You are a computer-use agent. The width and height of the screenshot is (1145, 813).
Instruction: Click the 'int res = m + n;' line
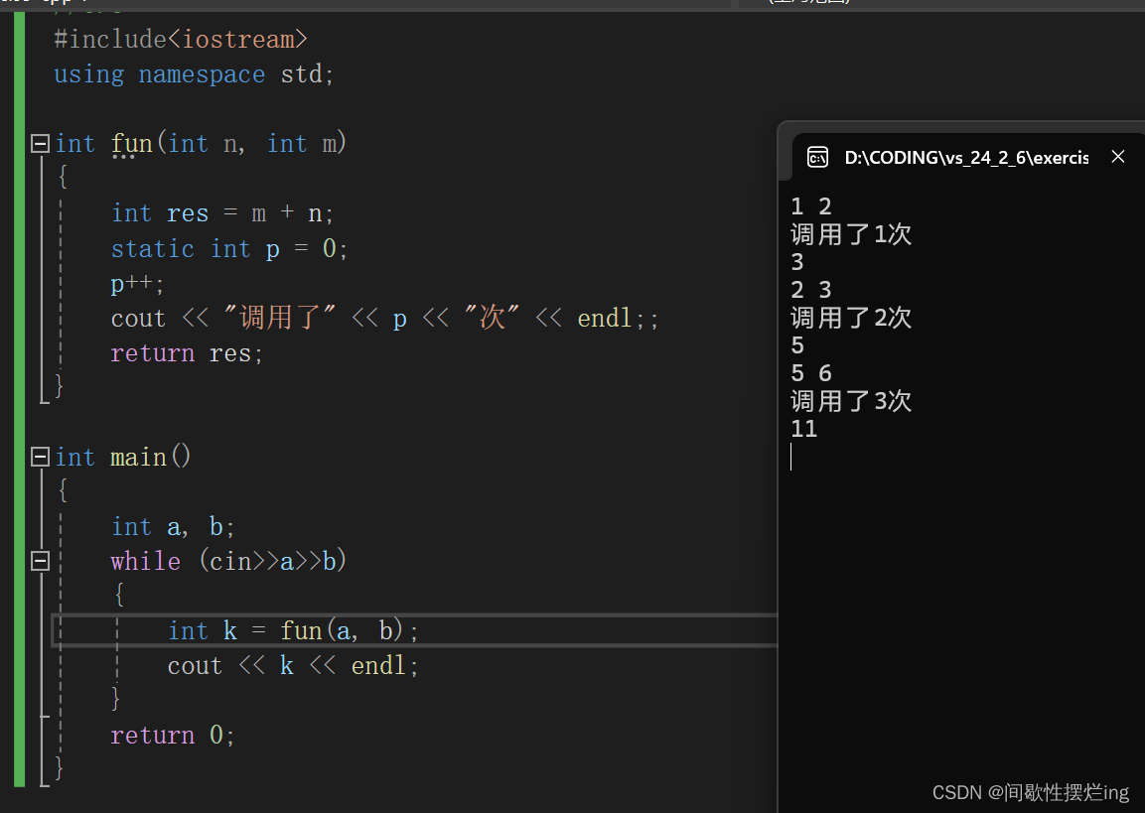pos(222,213)
